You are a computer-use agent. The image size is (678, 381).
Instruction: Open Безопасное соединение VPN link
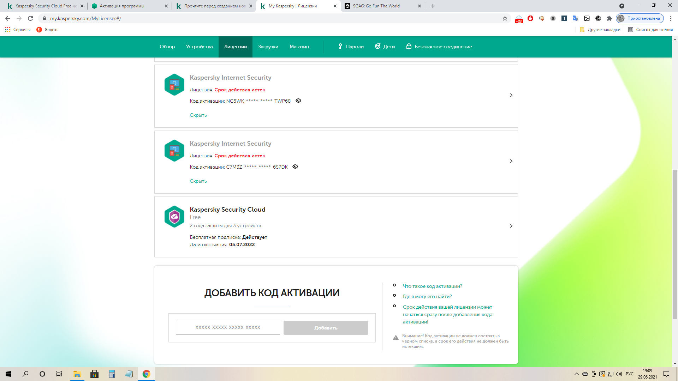(439, 47)
